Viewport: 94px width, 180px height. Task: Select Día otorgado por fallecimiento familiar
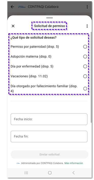point(85,89)
